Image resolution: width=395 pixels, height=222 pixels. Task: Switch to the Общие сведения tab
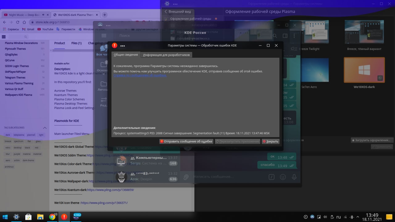(126, 55)
